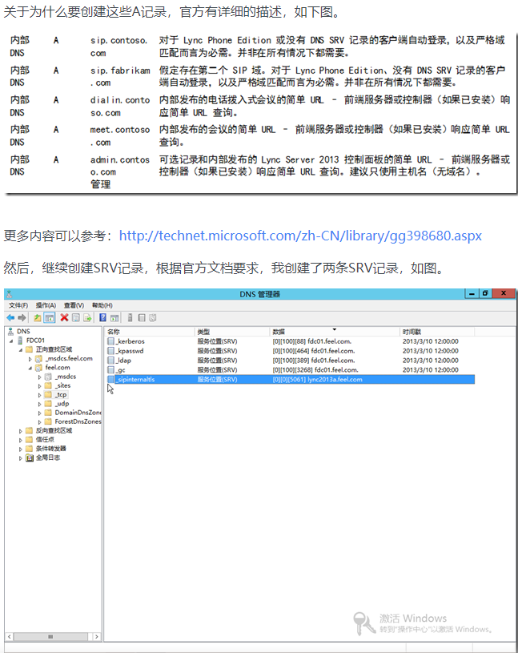The image size is (518, 653).
Task: Click the _gc record icon
Action: click(110, 370)
